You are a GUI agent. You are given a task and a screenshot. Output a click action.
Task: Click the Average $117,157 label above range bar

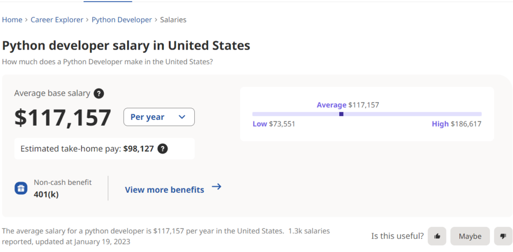click(x=348, y=105)
